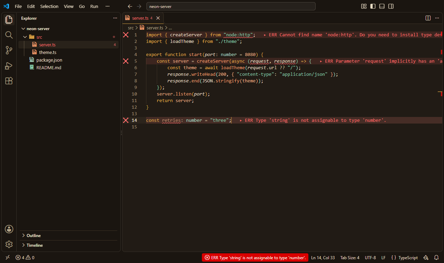Screen dimensions: 444x263
Task: Open the Manage settings gear
Action: coord(9,244)
